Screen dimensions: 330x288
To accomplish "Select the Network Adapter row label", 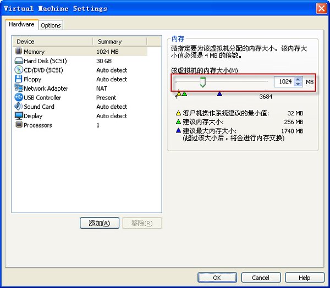I will click(46, 88).
